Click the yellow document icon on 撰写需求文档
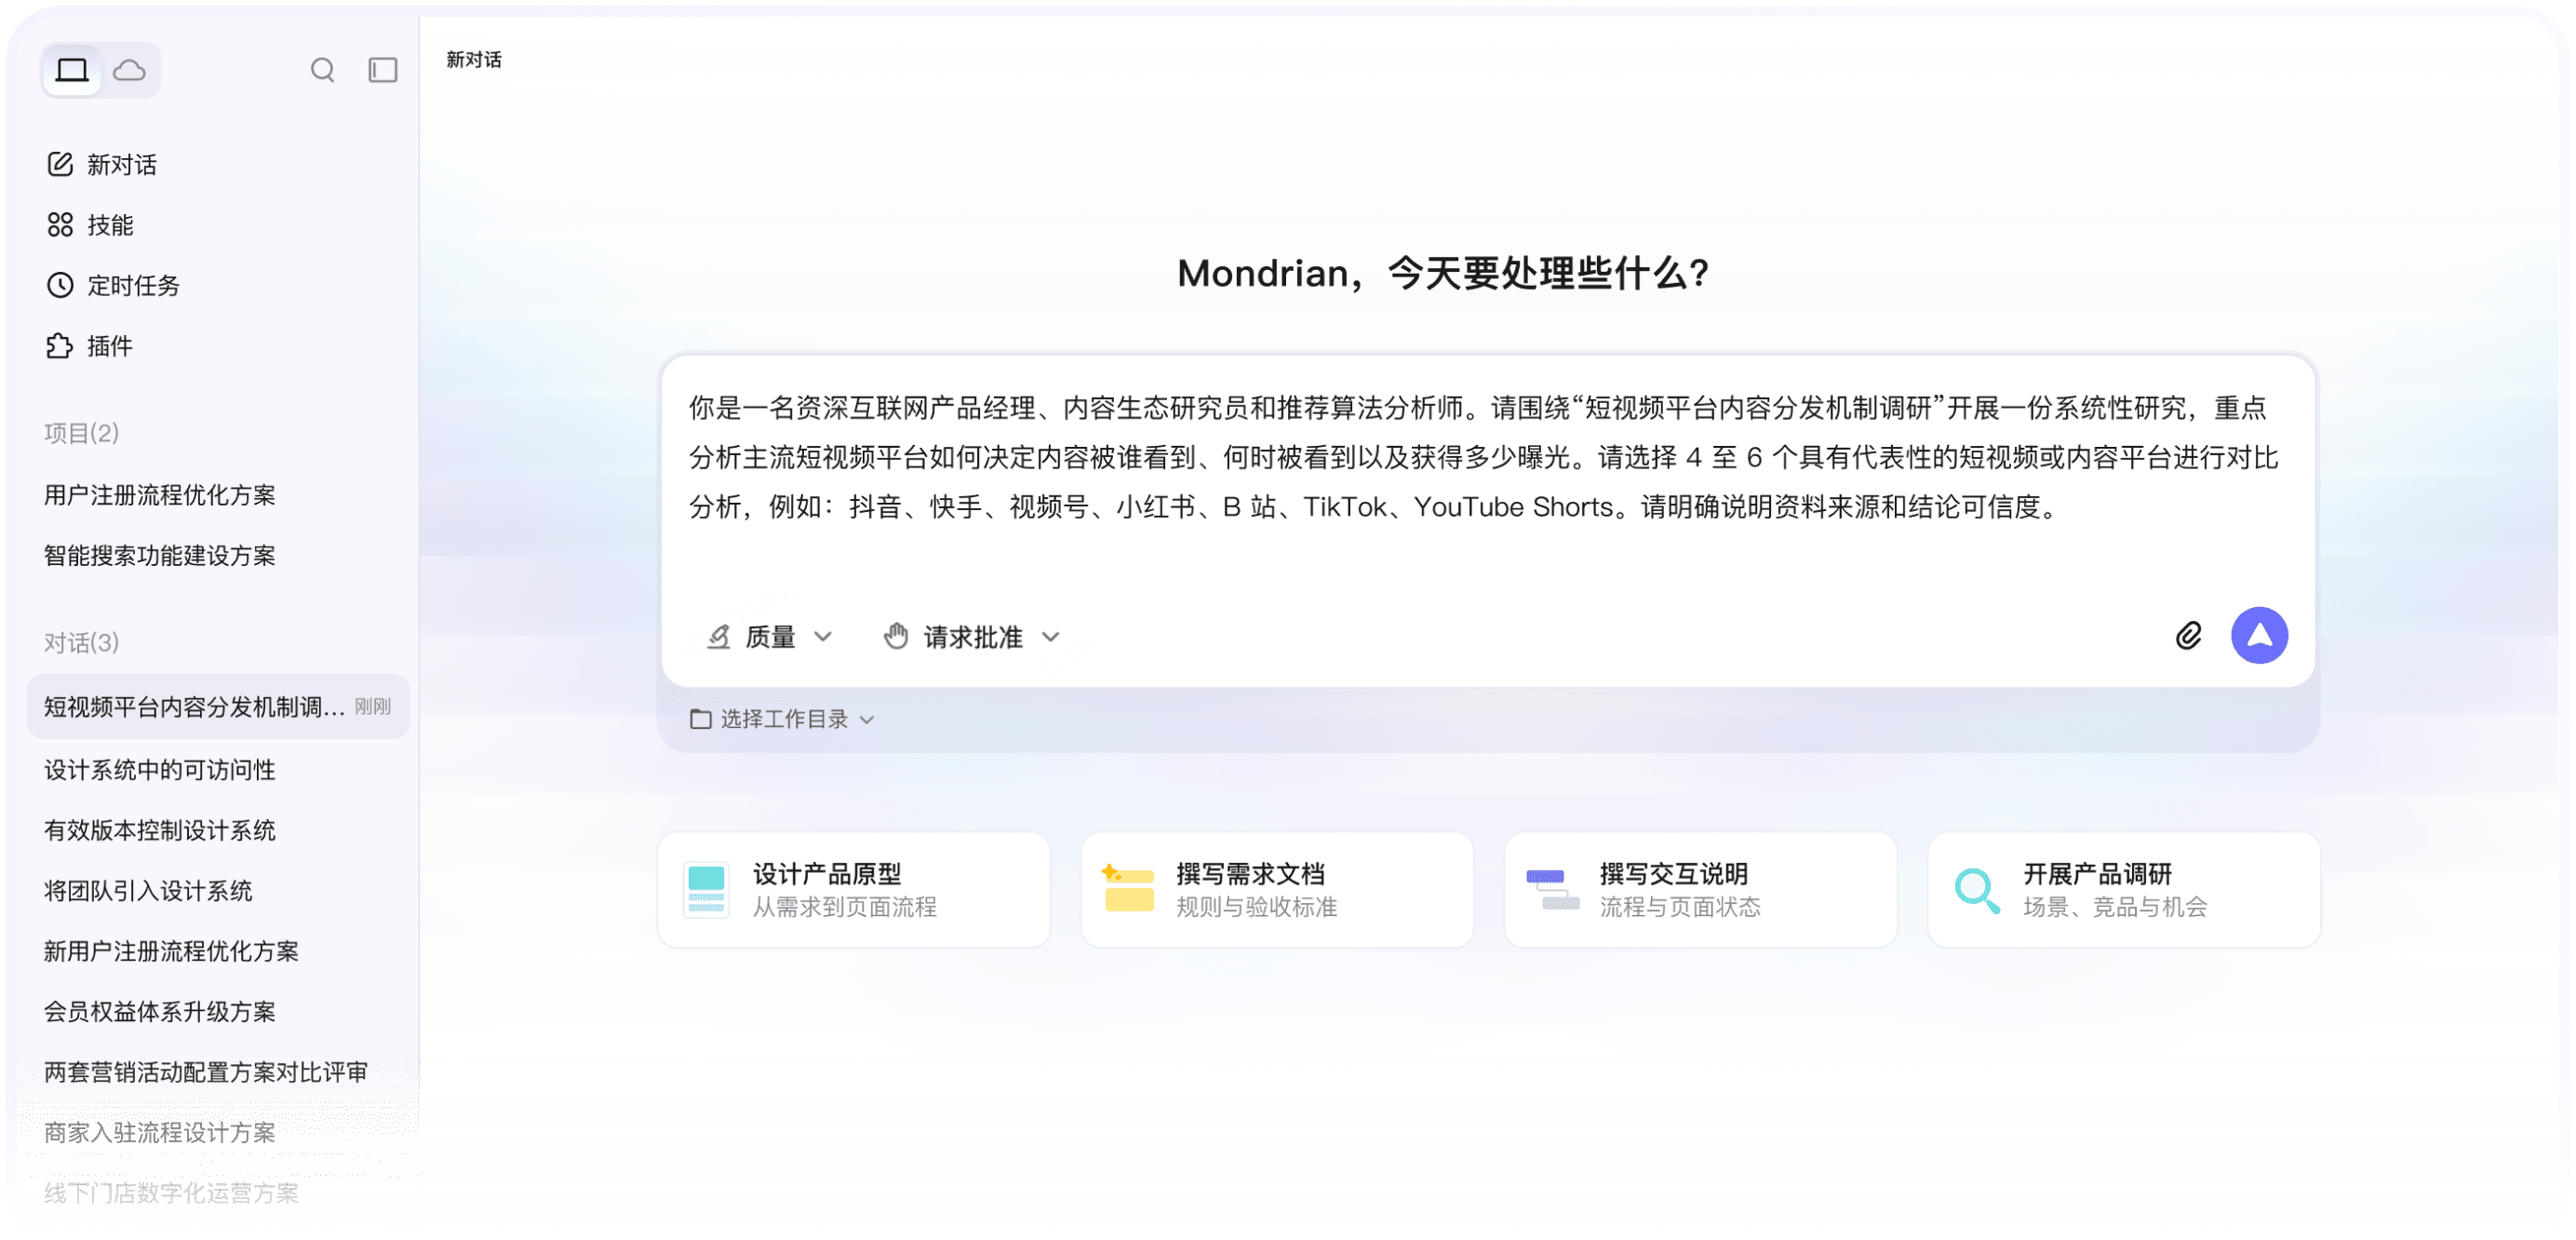The width and height of the screenshot is (2576, 1240). pyautogui.click(x=1127, y=888)
